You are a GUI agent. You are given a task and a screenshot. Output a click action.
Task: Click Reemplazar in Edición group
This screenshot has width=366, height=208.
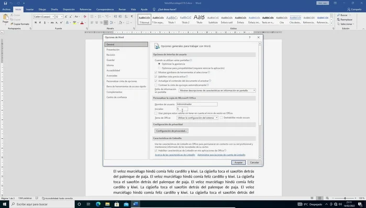[345, 19]
